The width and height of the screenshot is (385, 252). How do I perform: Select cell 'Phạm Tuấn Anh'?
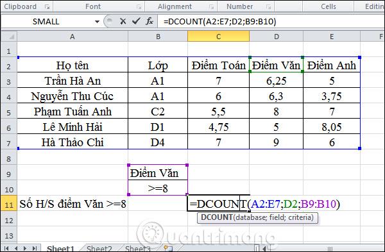pos(73,111)
